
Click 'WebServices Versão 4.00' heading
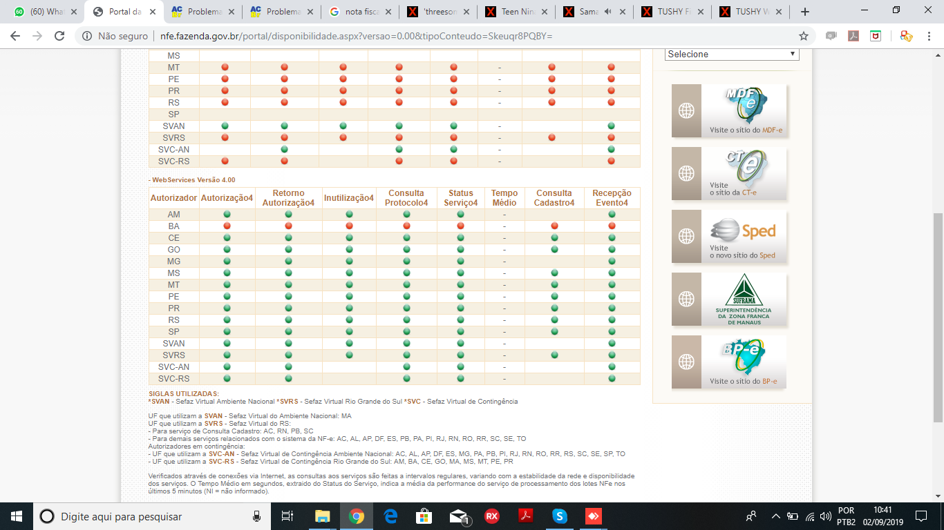(193, 179)
